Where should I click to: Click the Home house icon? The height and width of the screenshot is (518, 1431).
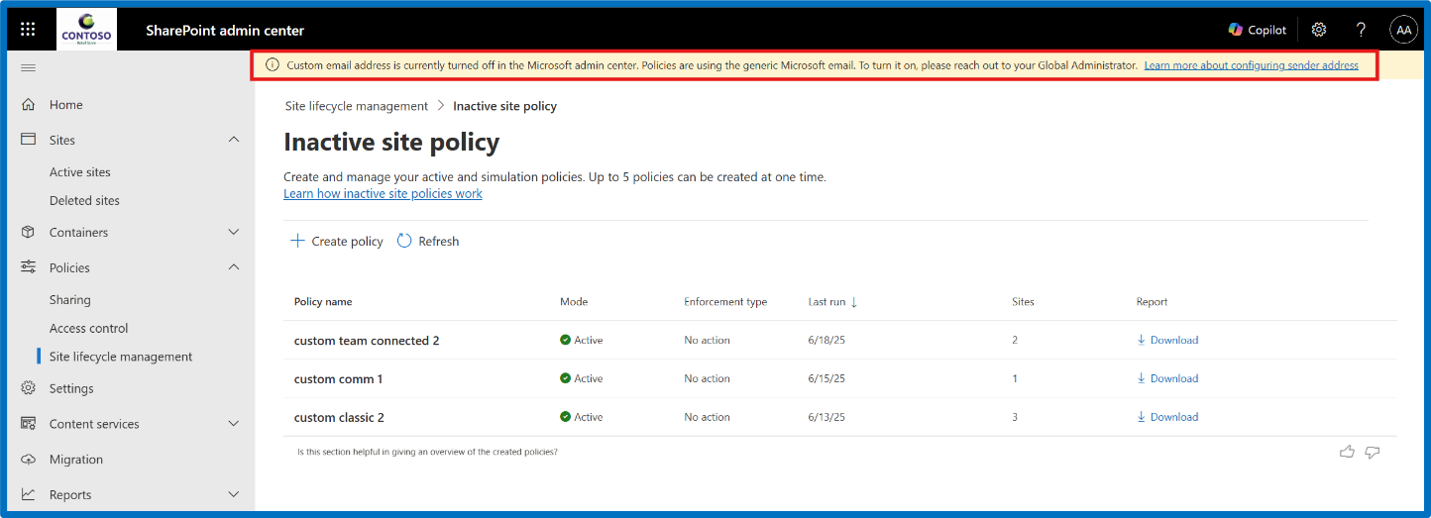pos(28,104)
